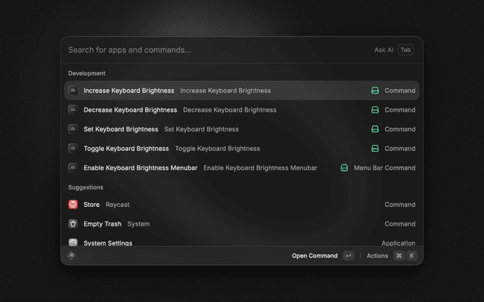Click the Command key symbol badge
The width and height of the screenshot is (484, 302).
coord(399,256)
